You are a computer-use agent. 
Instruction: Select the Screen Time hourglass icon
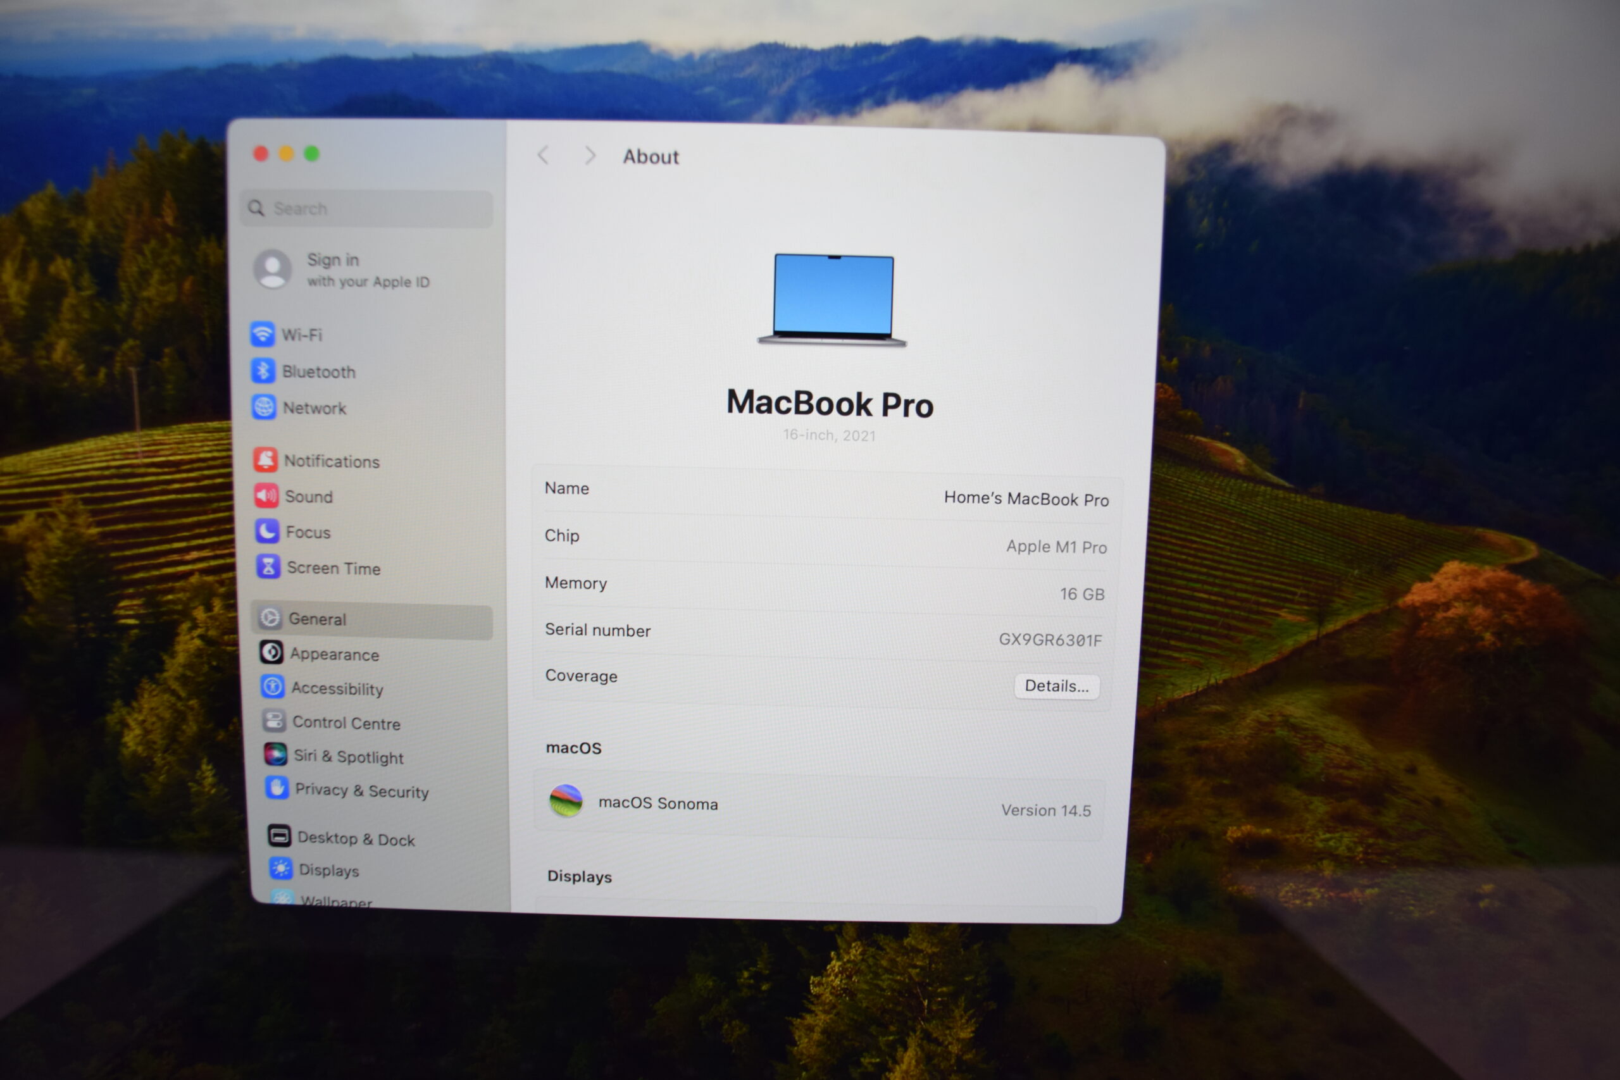pyautogui.click(x=268, y=567)
